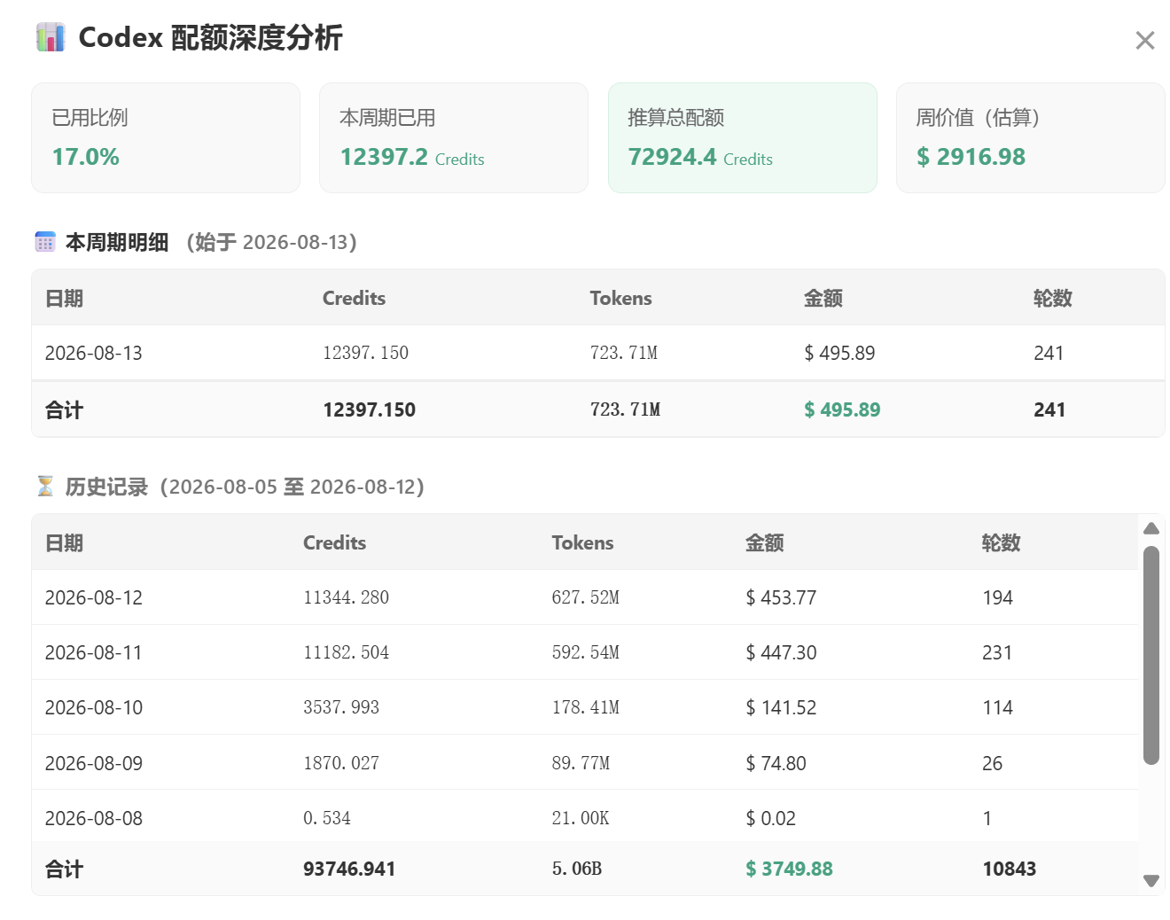Click the $ 74.80 amount

776,763
